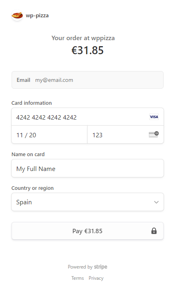
Task: Click the Stripe logo in footer
Action: (100, 267)
